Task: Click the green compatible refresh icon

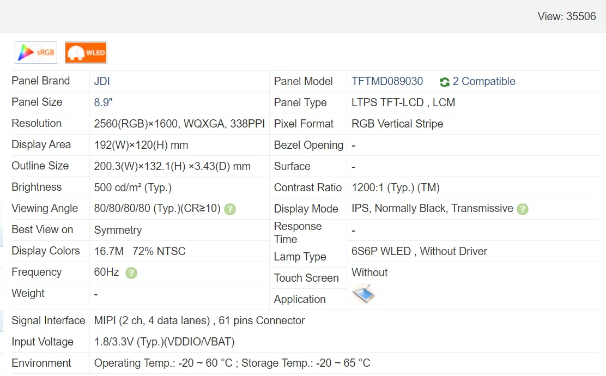Action: 445,82
